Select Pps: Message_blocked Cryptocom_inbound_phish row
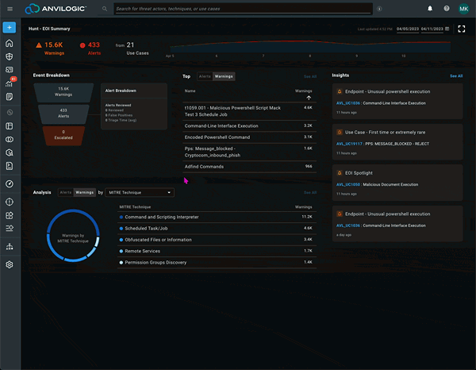 (x=250, y=152)
